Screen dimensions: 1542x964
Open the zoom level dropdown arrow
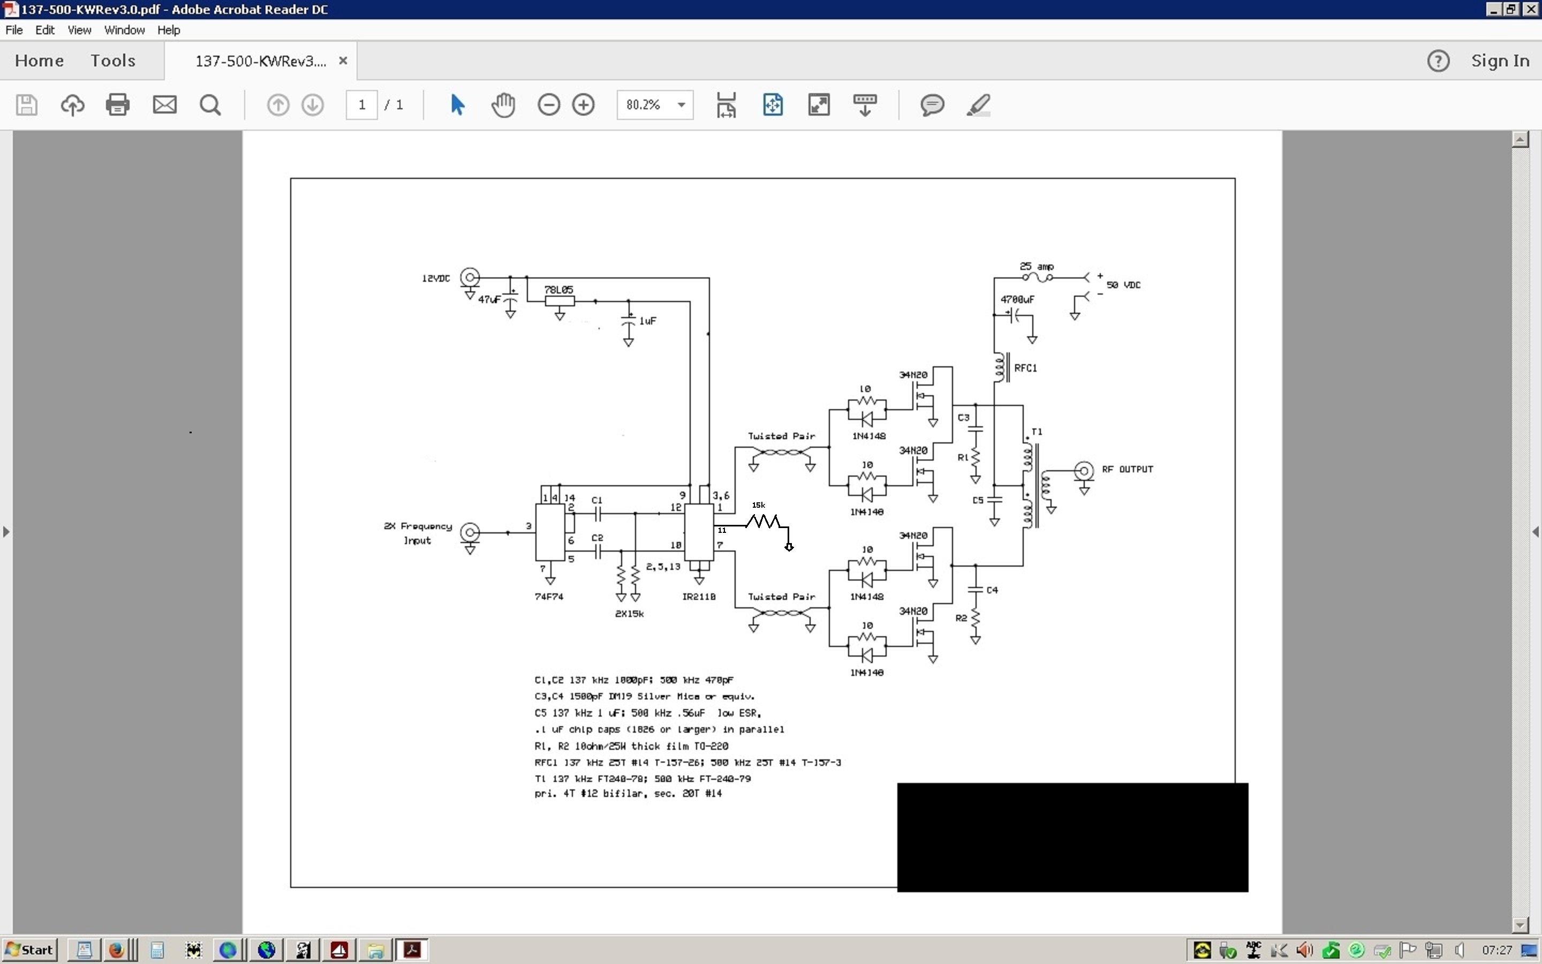click(681, 105)
